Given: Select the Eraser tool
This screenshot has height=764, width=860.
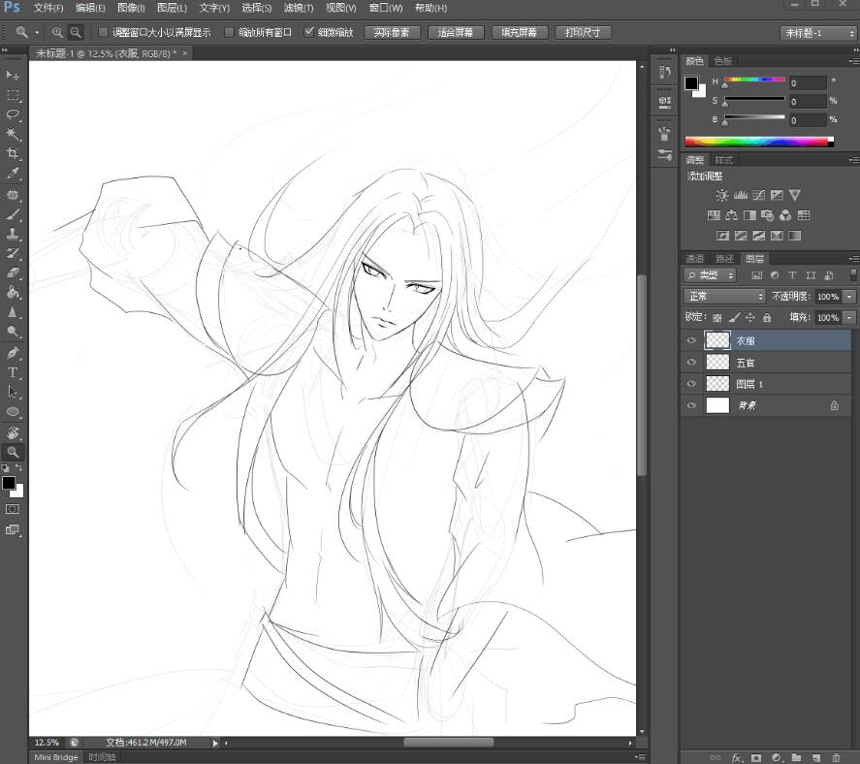Looking at the screenshot, I should coord(13,272).
